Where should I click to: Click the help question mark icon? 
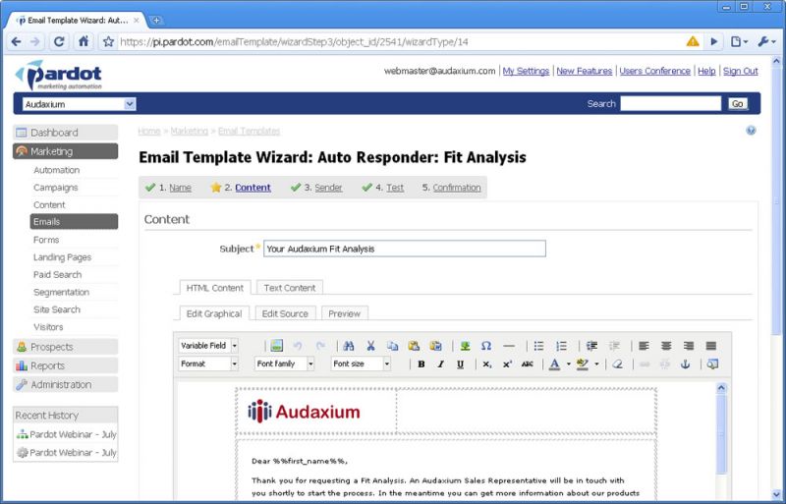coord(751,131)
